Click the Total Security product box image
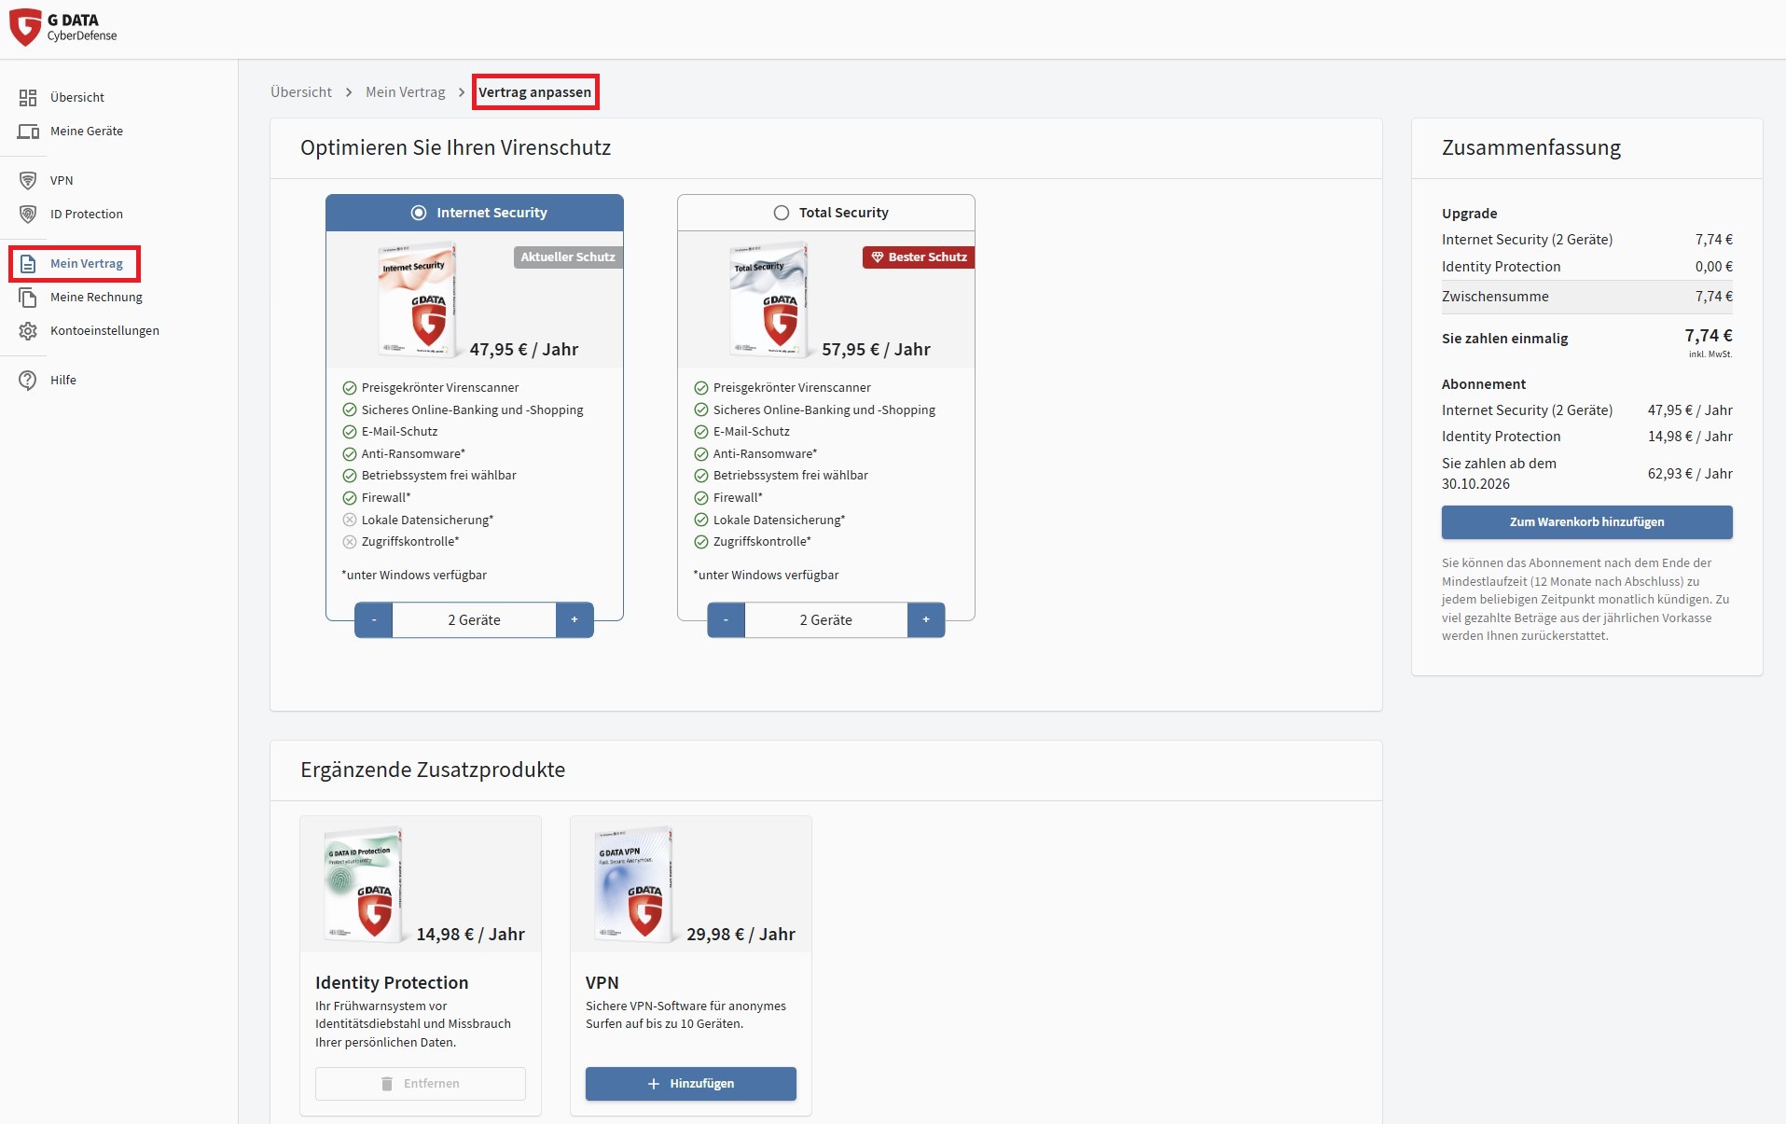The height and width of the screenshot is (1124, 1786). pos(769,299)
